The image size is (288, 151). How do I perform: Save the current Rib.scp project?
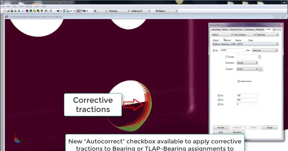(12, 11)
